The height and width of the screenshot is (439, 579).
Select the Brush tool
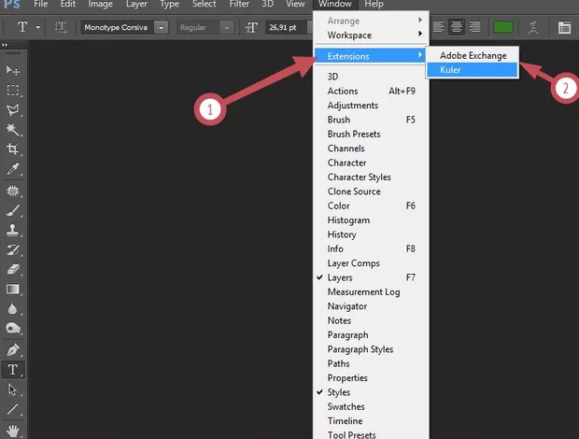coord(13,210)
